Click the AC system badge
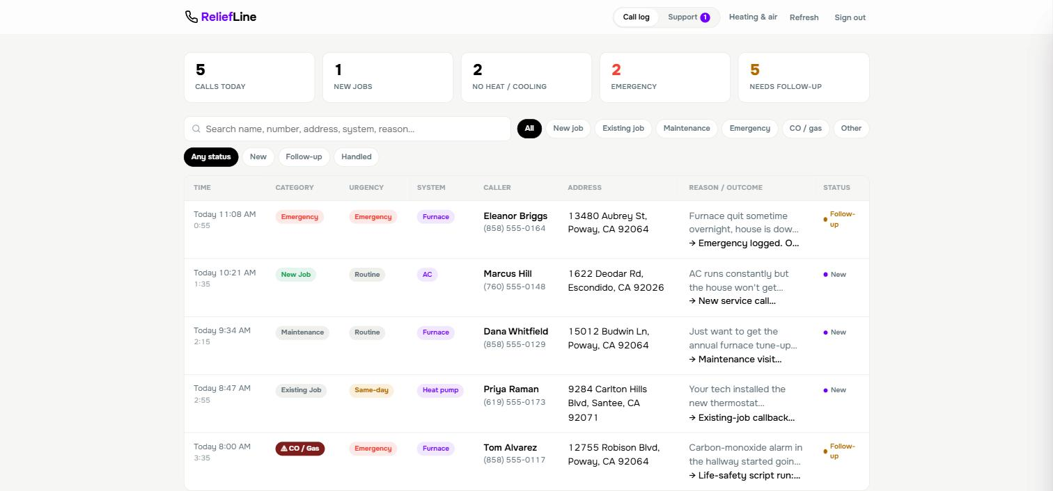 click(428, 275)
